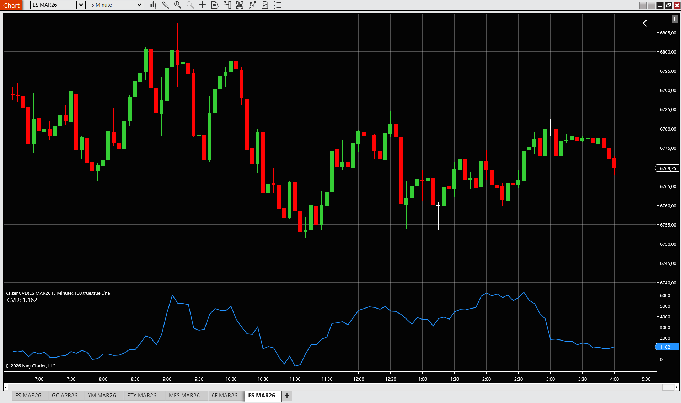Select the crosshair cursor tool
The image size is (681, 403).
[202, 5]
